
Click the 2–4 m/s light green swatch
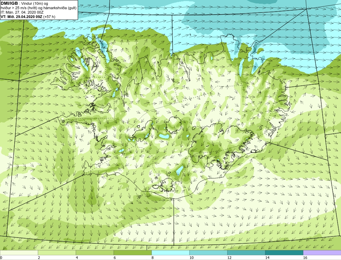[57, 253]
